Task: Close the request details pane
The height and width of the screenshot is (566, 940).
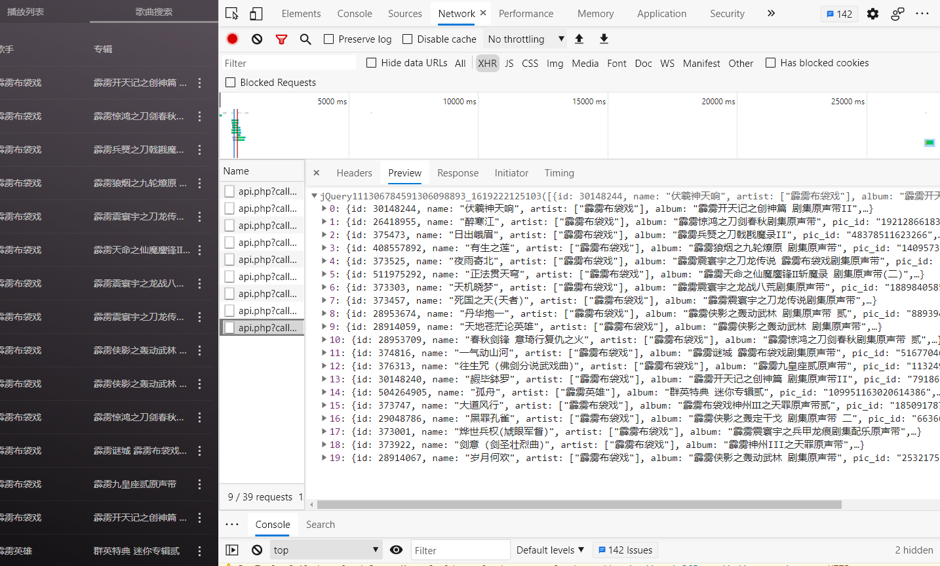Action: (x=317, y=173)
